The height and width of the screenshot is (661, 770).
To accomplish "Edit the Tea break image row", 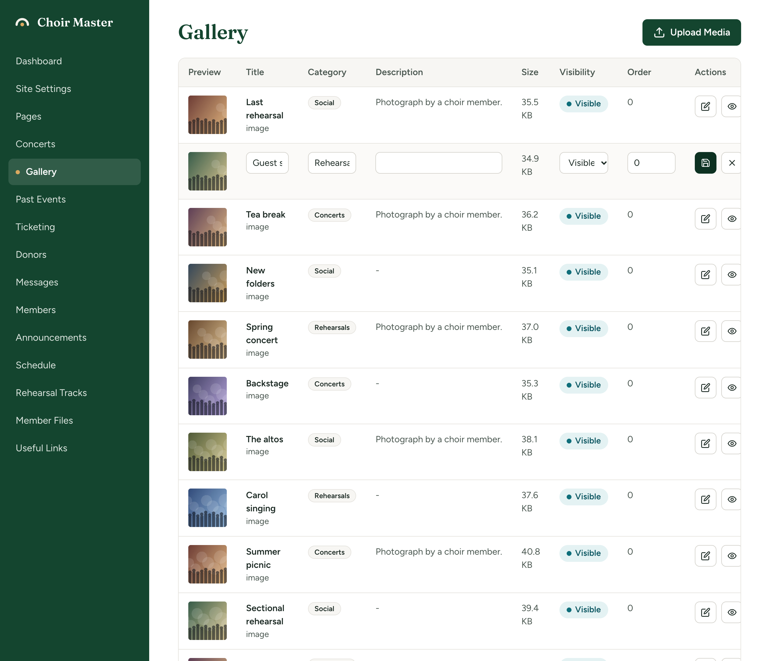I will tap(705, 219).
